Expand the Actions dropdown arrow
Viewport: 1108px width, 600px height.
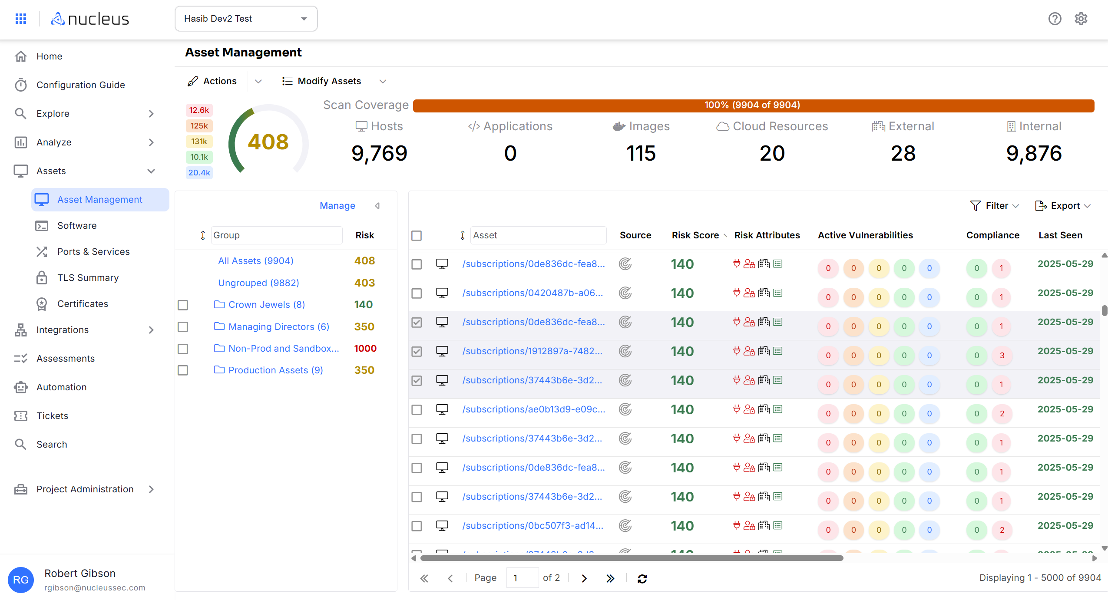(258, 81)
